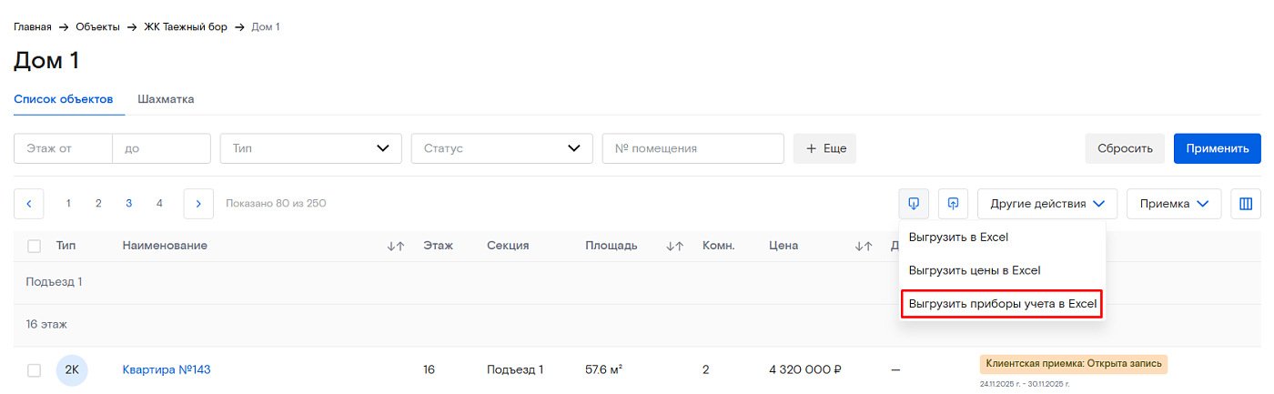Open the Квартира №143 link

click(167, 369)
